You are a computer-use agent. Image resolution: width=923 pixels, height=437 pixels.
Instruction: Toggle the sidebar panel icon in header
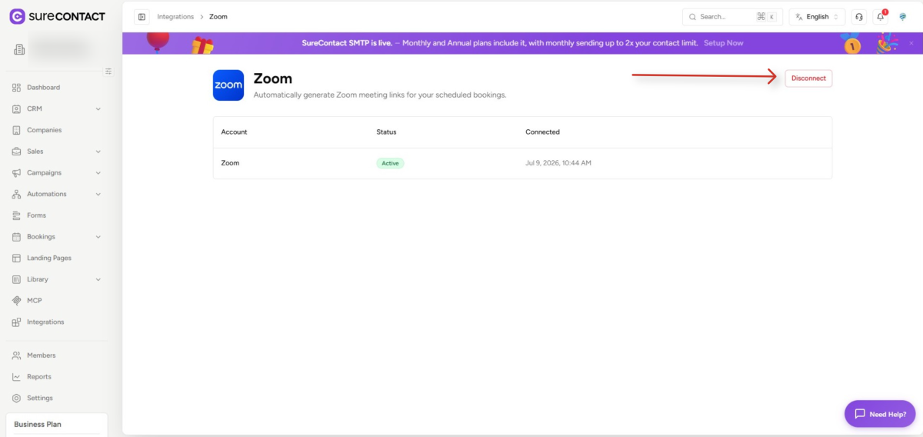click(142, 17)
